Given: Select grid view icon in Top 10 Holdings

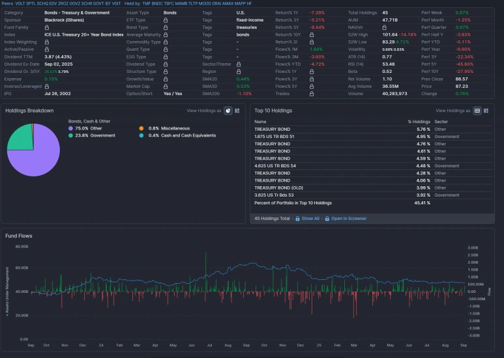Looking at the screenshot, I should (486, 111).
